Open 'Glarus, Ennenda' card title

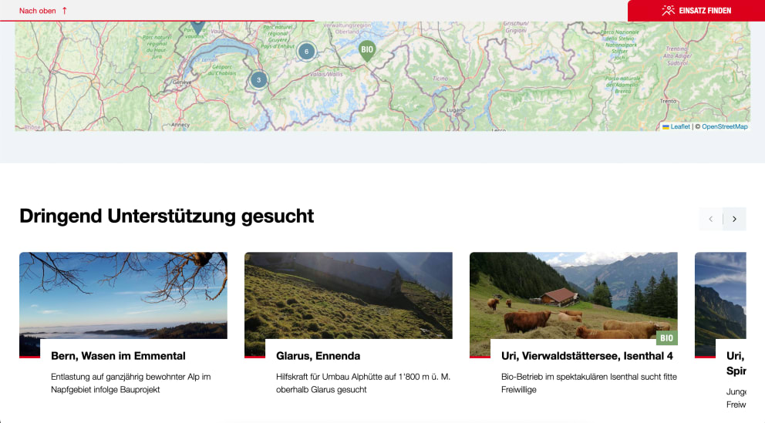coord(318,356)
